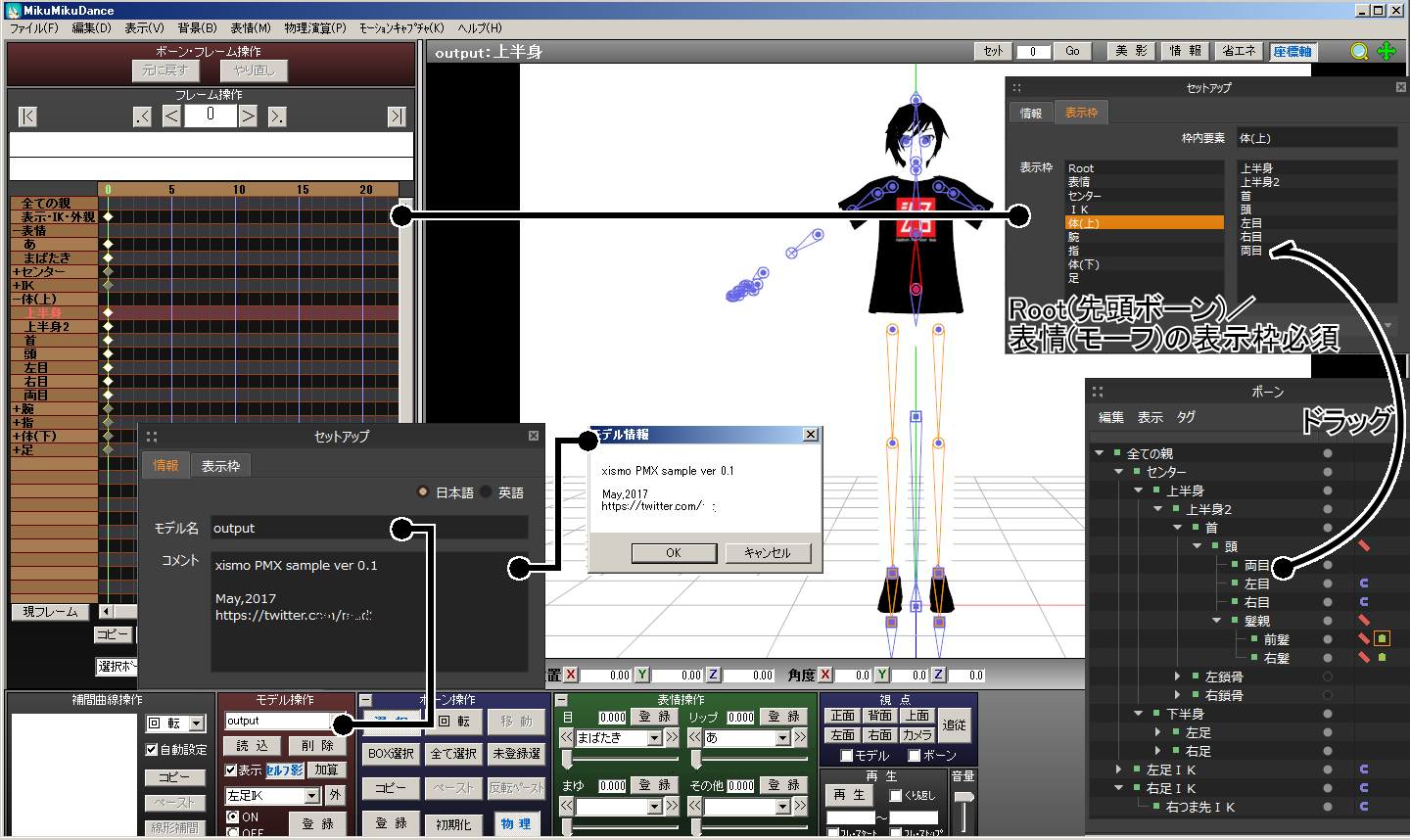Open the ヘルプ(H) menu
The height and width of the screenshot is (840, 1410).
pyautogui.click(x=480, y=28)
